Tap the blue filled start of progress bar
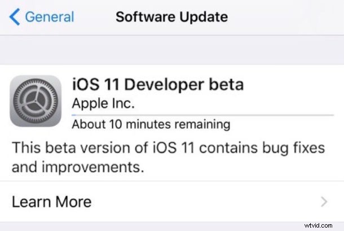Screen dimensions: 344x231 coord(74,115)
